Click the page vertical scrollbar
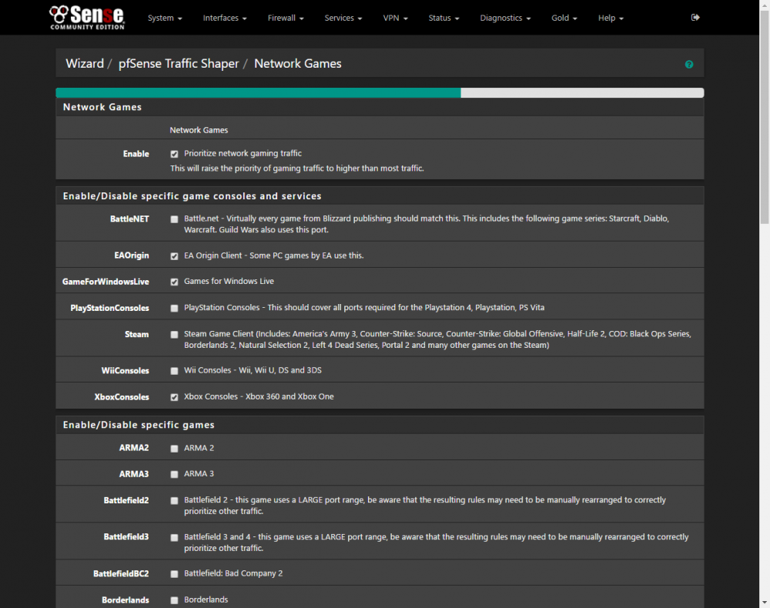 tap(765, 117)
